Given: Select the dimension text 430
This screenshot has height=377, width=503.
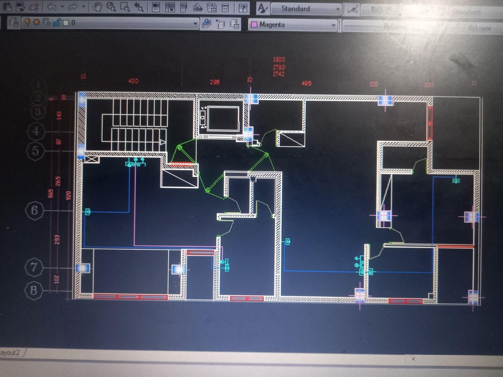Looking at the screenshot, I should pos(133,81).
